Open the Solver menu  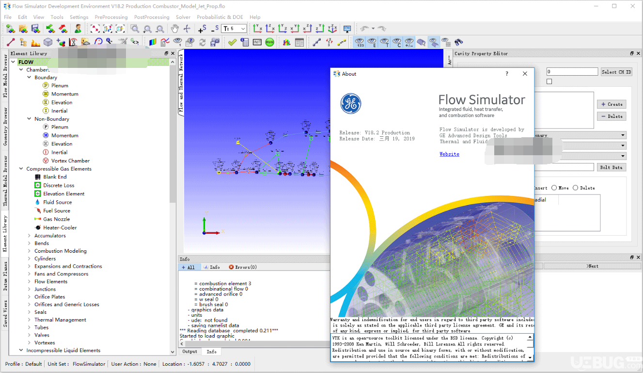point(183,17)
